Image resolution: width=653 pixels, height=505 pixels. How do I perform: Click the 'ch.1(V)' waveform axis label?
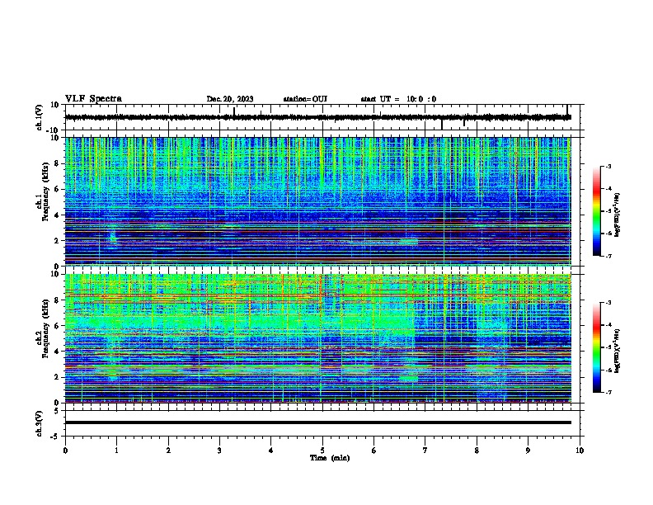click(x=40, y=117)
